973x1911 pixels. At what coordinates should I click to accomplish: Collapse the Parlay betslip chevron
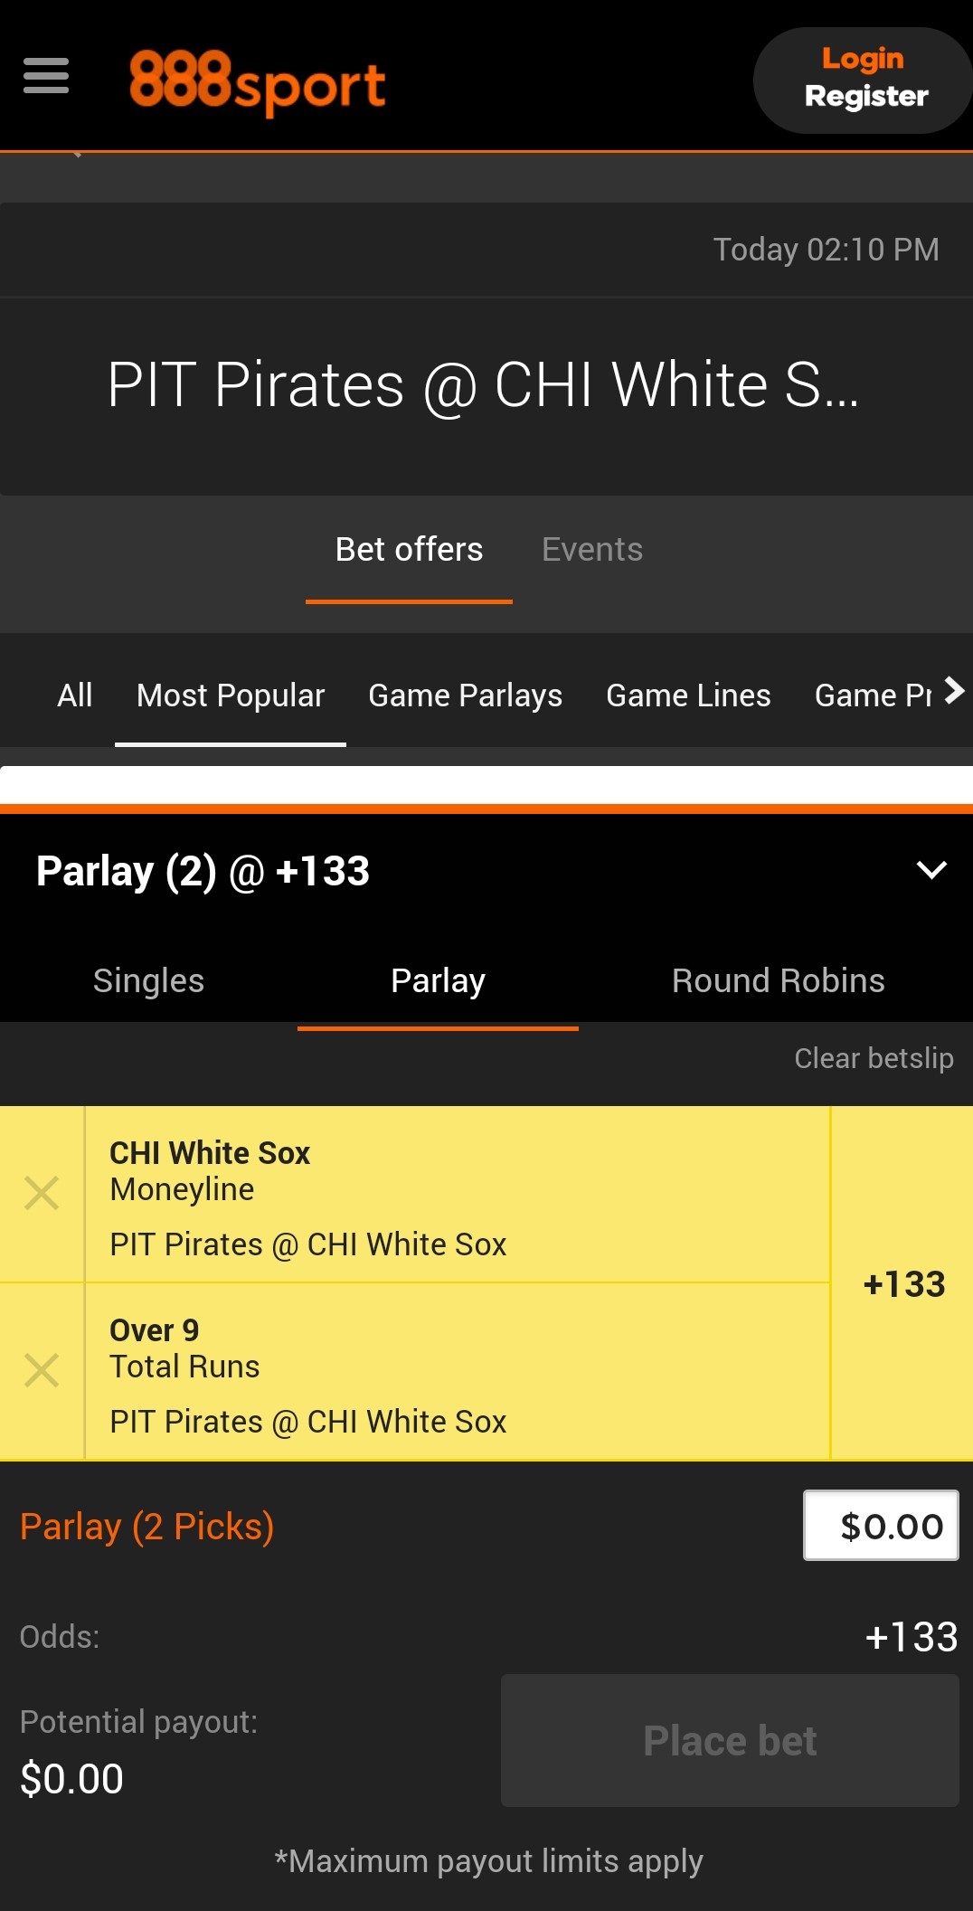coord(931,870)
